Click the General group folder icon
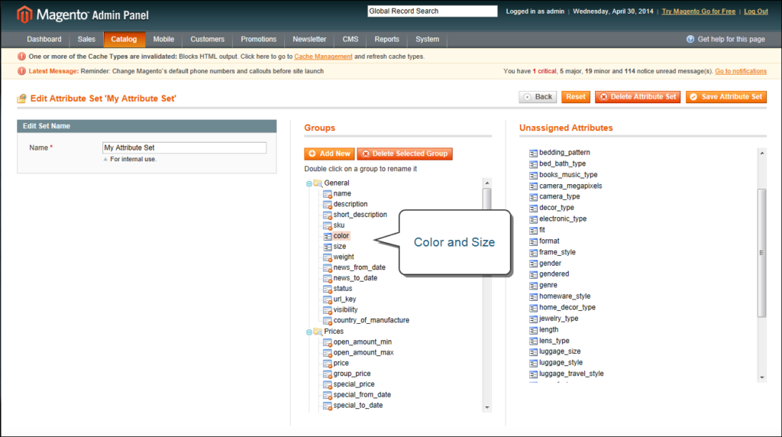782x437 pixels. [x=318, y=183]
